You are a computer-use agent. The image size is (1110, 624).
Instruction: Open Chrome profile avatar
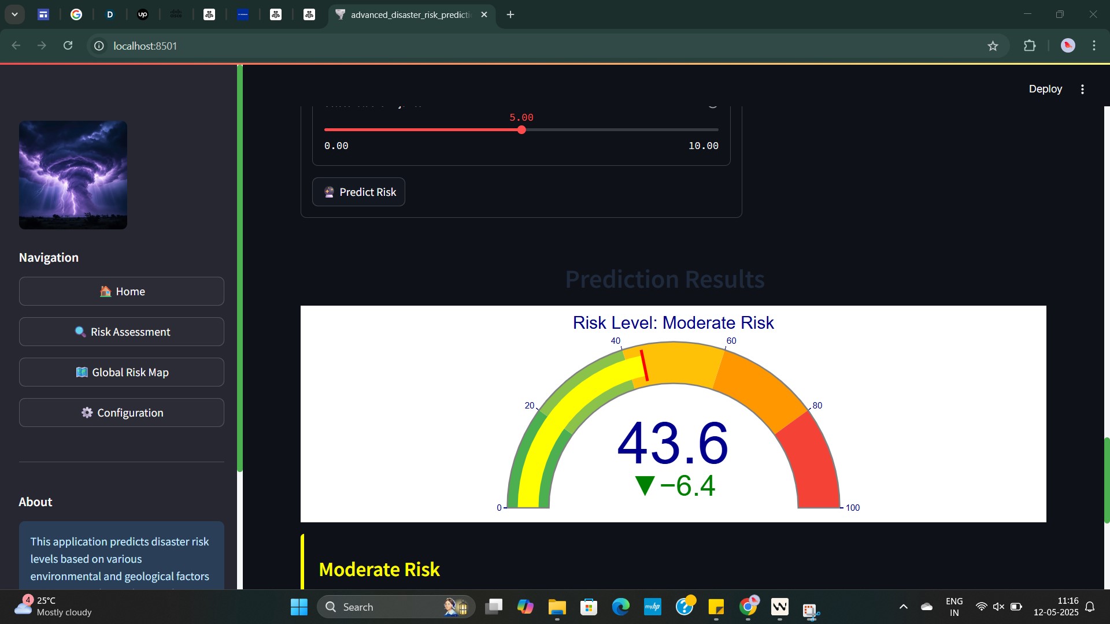point(1068,46)
